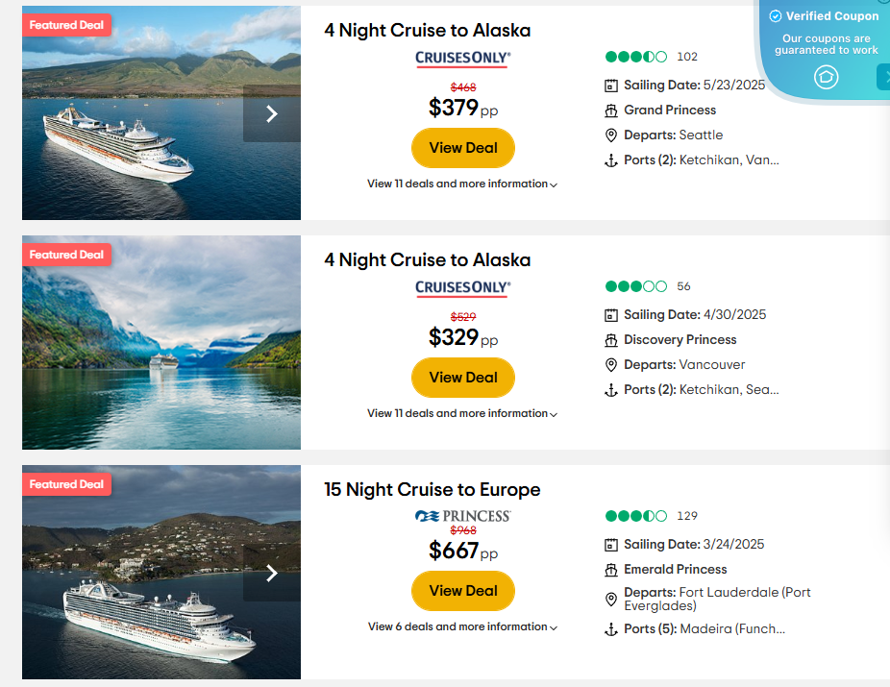The height and width of the screenshot is (687, 890).
Task: Click Princess logo on the Europe cruise
Action: 463,516
